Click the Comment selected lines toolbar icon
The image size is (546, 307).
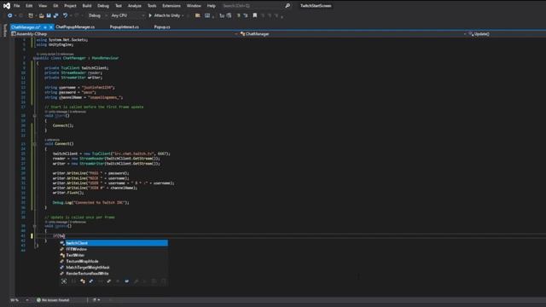[239, 15]
